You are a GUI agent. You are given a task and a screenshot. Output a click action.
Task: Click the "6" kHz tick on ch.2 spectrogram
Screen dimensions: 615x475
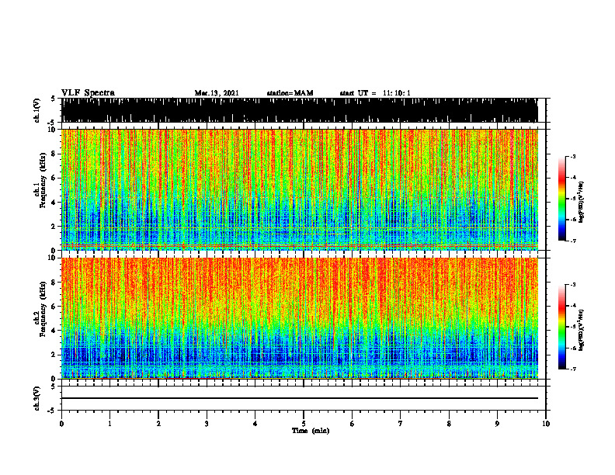(54, 307)
